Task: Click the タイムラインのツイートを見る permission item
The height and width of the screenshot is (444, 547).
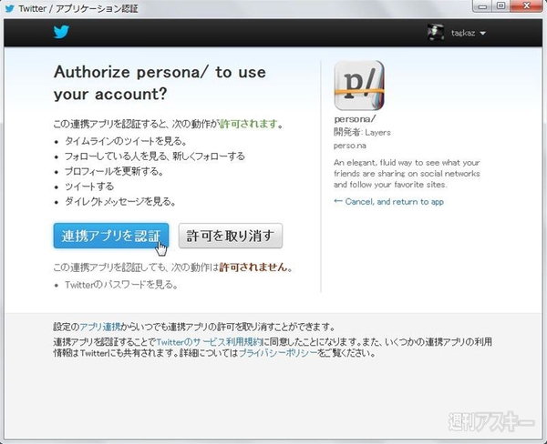Action: (x=127, y=141)
